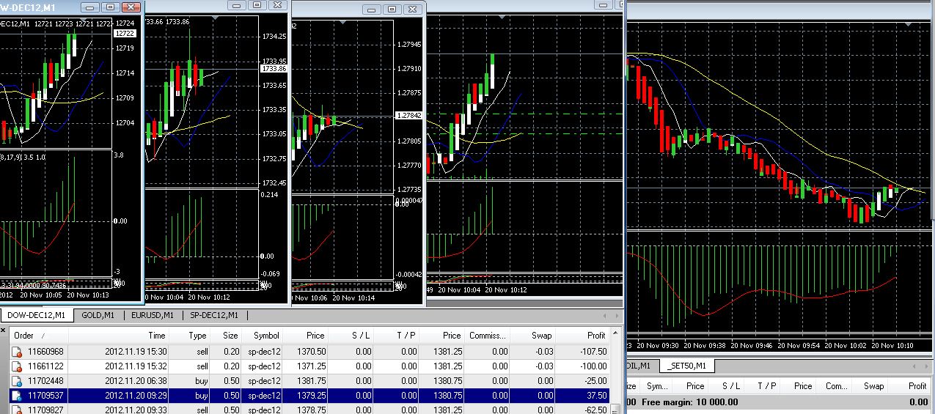935x414 pixels.
Task: Click the S / L header in the orders table
Action: click(x=350, y=335)
